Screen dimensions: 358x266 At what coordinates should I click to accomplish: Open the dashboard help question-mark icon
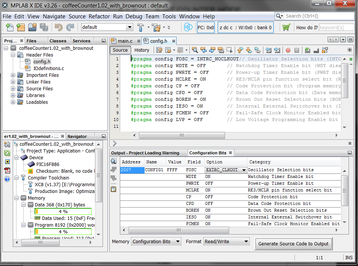tap(7, 179)
